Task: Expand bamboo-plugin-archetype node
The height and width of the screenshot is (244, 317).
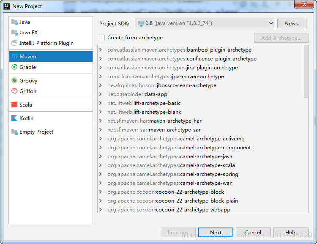Action: click(x=101, y=50)
